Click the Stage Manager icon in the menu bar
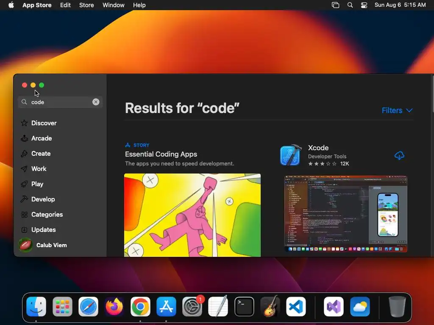This screenshot has height=325, width=434. tap(336, 5)
